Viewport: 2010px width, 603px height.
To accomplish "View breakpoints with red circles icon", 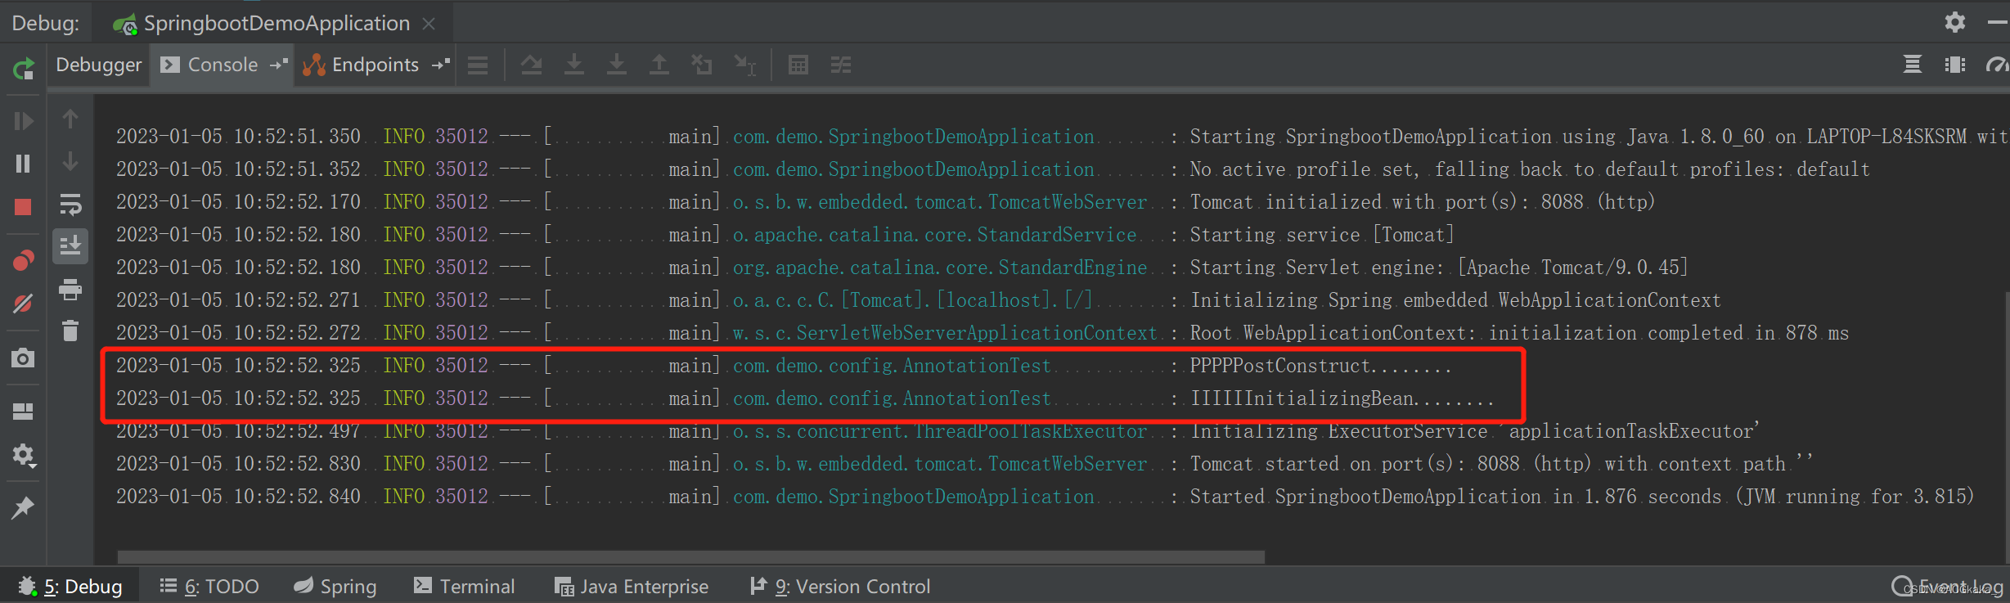I will pos(24,261).
